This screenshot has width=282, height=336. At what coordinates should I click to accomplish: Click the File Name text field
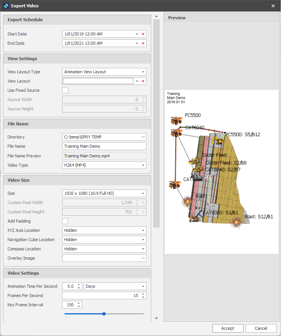pyautogui.click(x=104, y=146)
